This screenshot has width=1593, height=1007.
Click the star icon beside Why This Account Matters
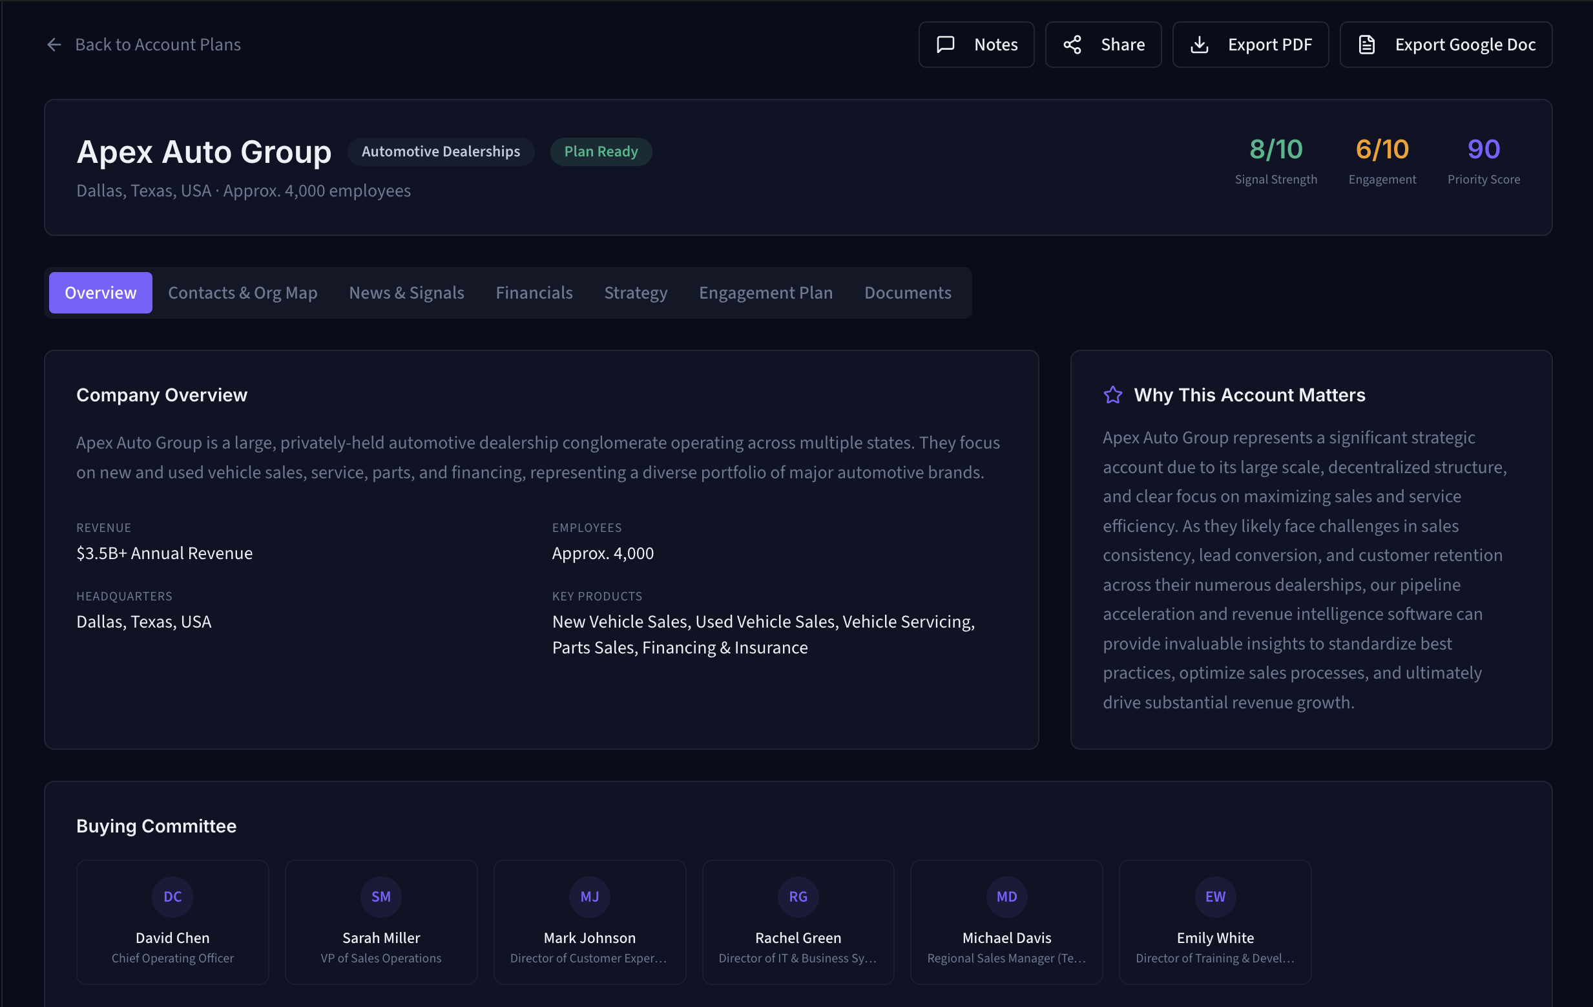pyautogui.click(x=1112, y=394)
